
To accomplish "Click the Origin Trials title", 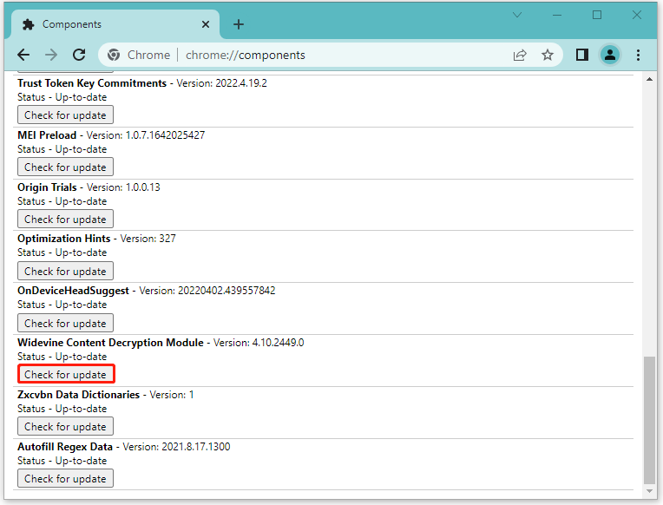I will click(x=47, y=187).
